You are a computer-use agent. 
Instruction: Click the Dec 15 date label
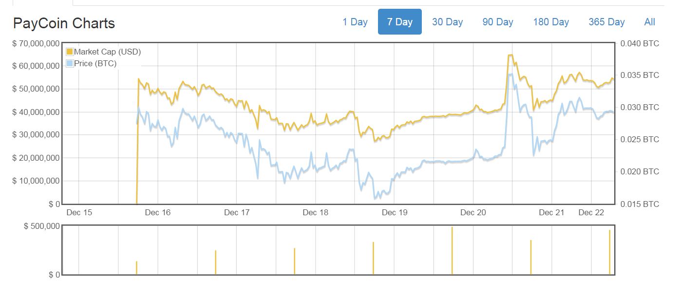coord(79,212)
